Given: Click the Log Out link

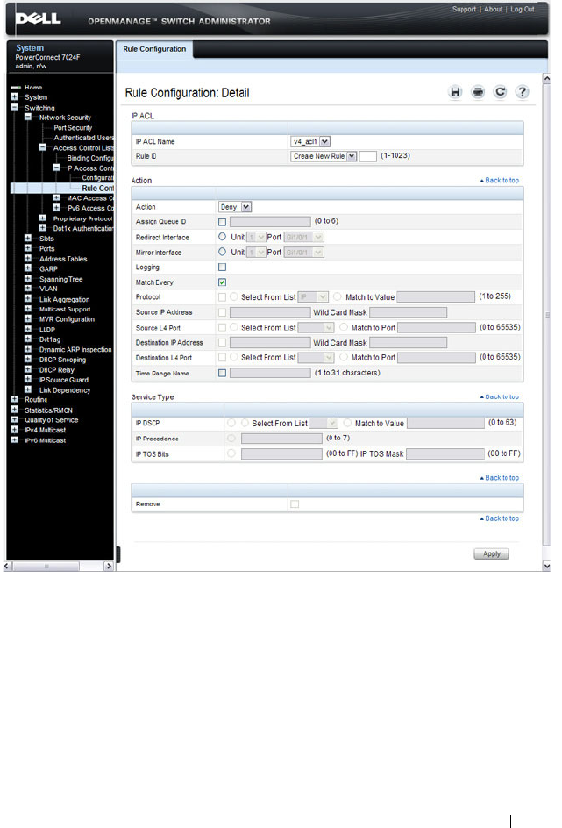Looking at the screenshot, I should [x=522, y=9].
